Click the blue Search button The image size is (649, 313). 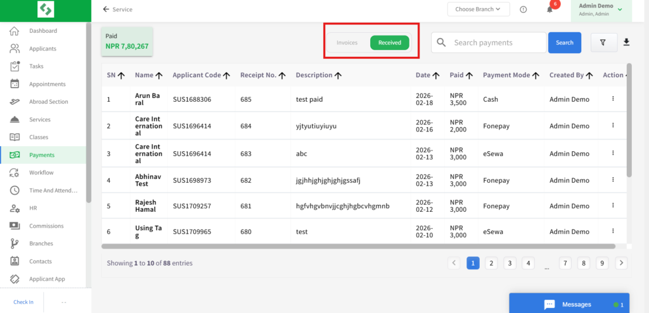click(x=564, y=42)
